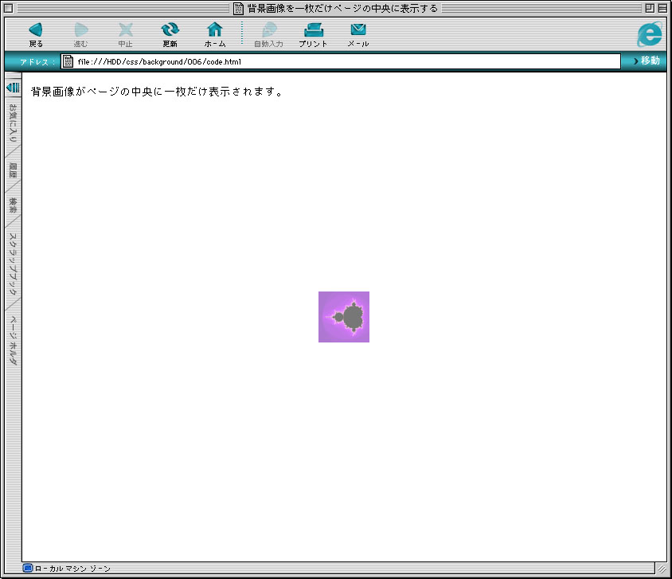Click the page icon in the address bar
This screenshot has width=672, height=579.
click(x=68, y=61)
